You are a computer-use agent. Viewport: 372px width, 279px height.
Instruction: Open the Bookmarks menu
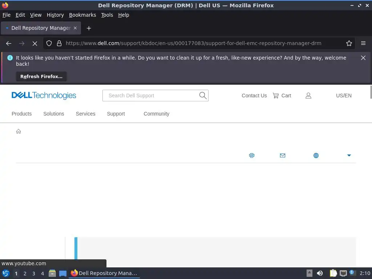coord(82,15)
